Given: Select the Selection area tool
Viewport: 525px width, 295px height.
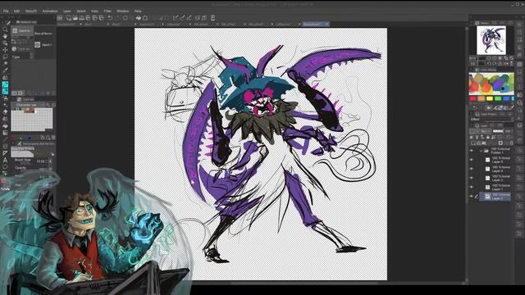Looking at the screenshot, I should pos(5,57).
